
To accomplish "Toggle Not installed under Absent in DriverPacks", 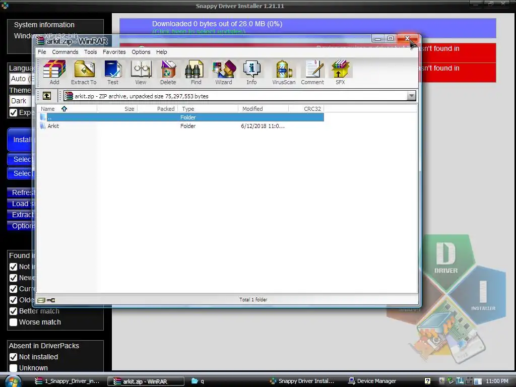I will pos(13,357).
